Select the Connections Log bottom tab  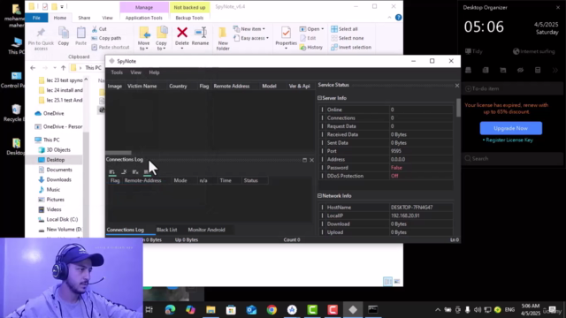click(126, 230)
